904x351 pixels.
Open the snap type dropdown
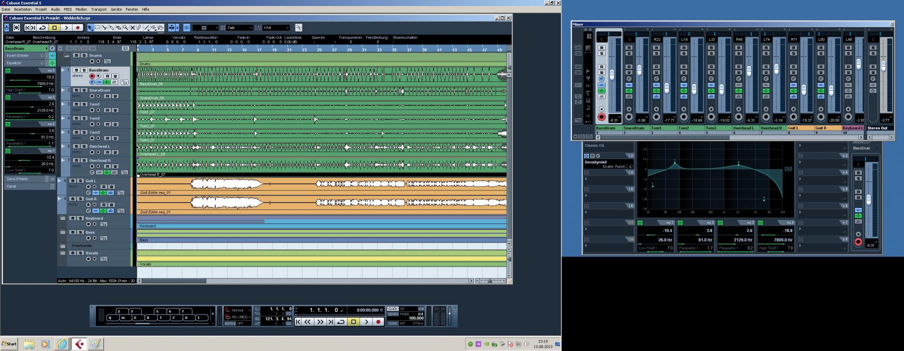(205, 28)
